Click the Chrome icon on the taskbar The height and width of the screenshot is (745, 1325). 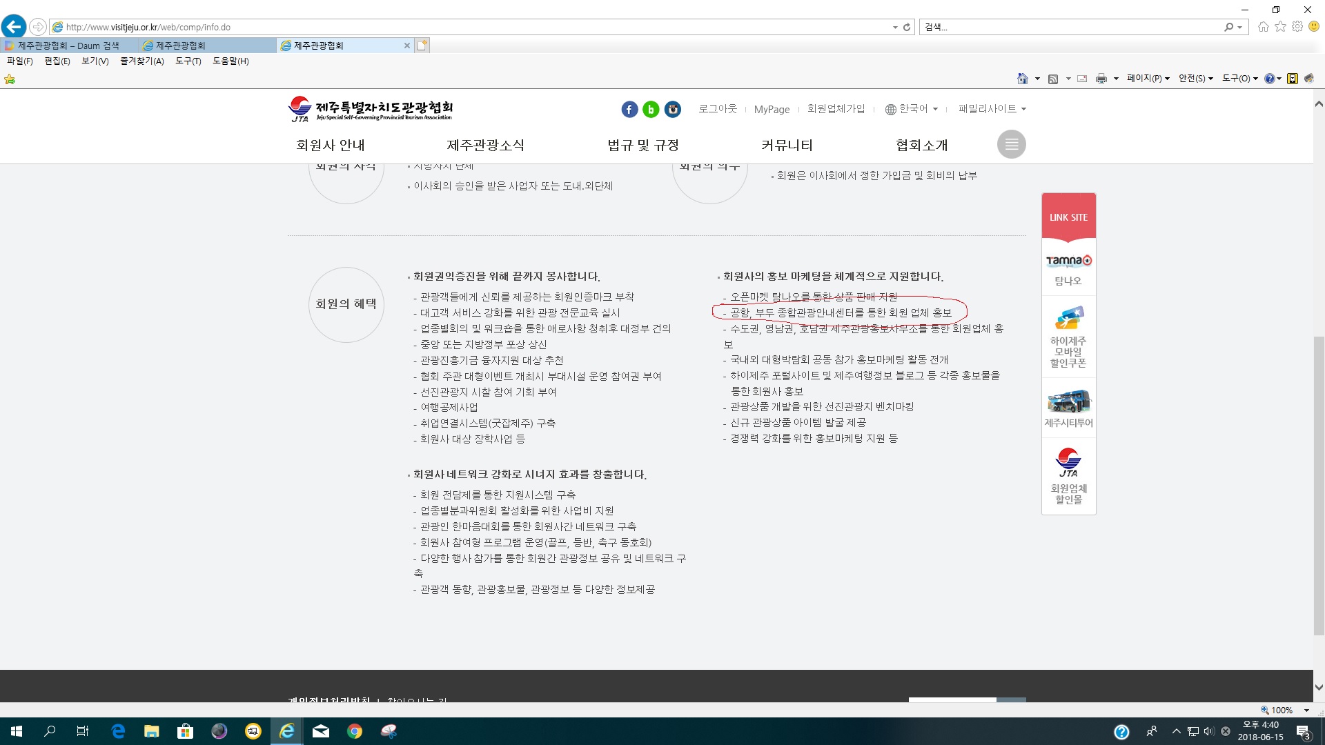(355, 731)
